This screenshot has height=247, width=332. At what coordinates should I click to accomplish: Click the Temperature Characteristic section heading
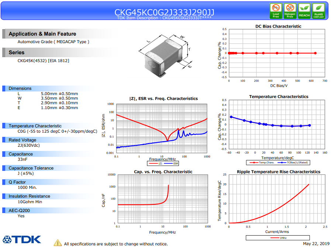coord(35,126)
